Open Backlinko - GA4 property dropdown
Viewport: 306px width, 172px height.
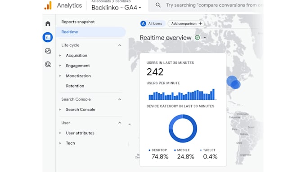coord(116,8)
